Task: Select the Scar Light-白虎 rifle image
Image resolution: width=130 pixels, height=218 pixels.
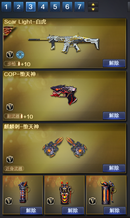Action: click(x=64, y=43)
